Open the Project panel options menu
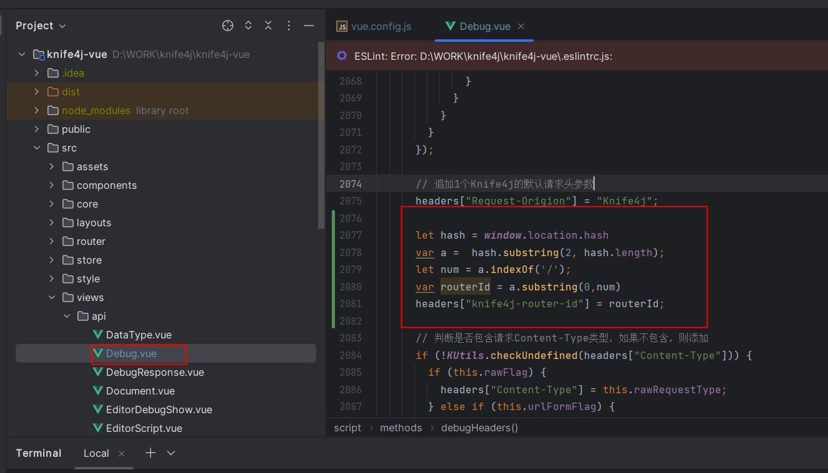The height and width of the screenshot is (473, 828). pyautogui.click(x=288, y=26)
